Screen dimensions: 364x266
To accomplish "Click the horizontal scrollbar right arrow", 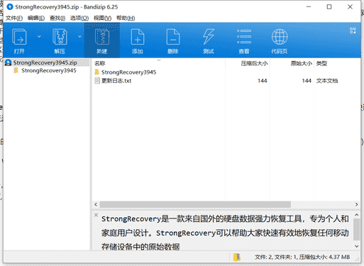I will click(x=356, y=204).
